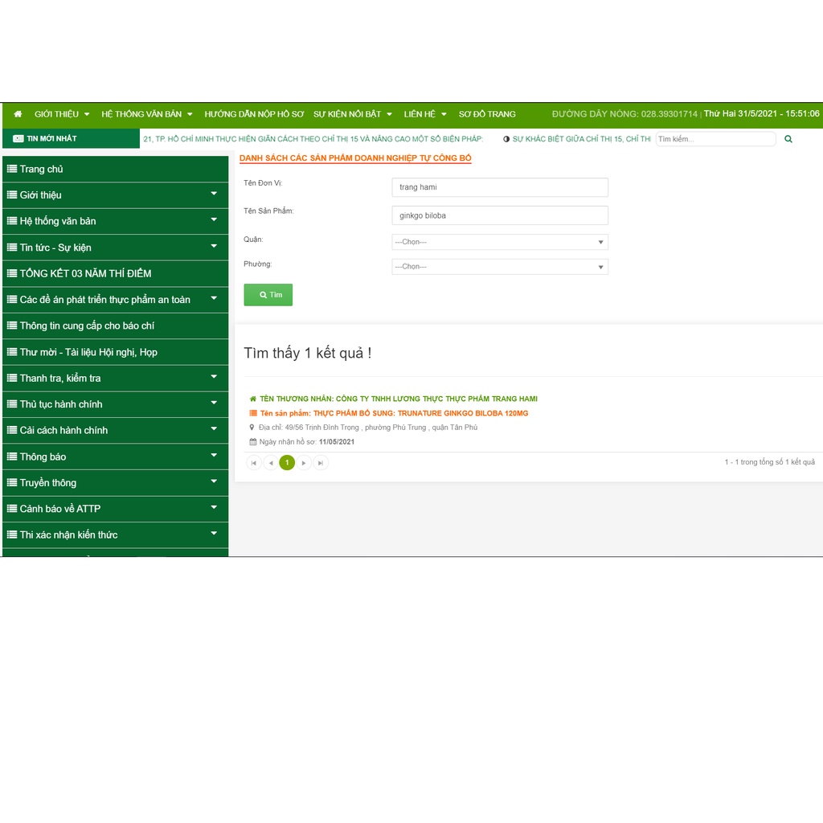Jump to last page of results
This screenshot has height=823, width=823.
pos(321,463)
